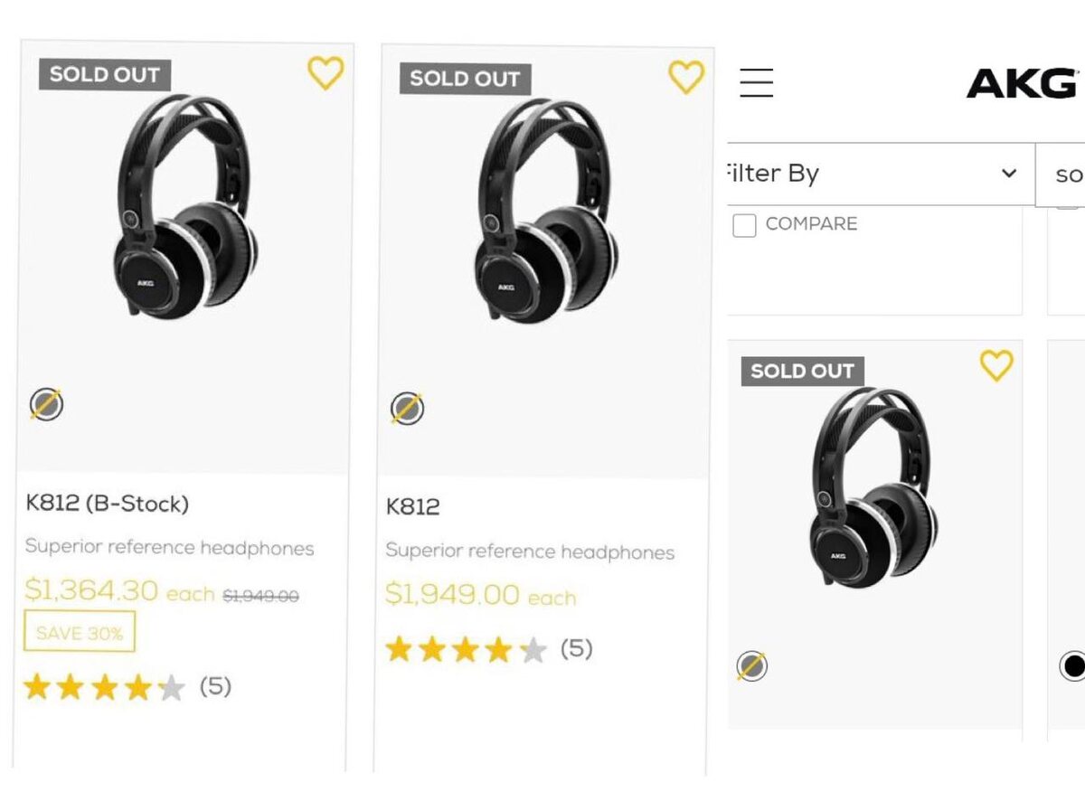Click the SAVE 30% badge

[80, 632]
